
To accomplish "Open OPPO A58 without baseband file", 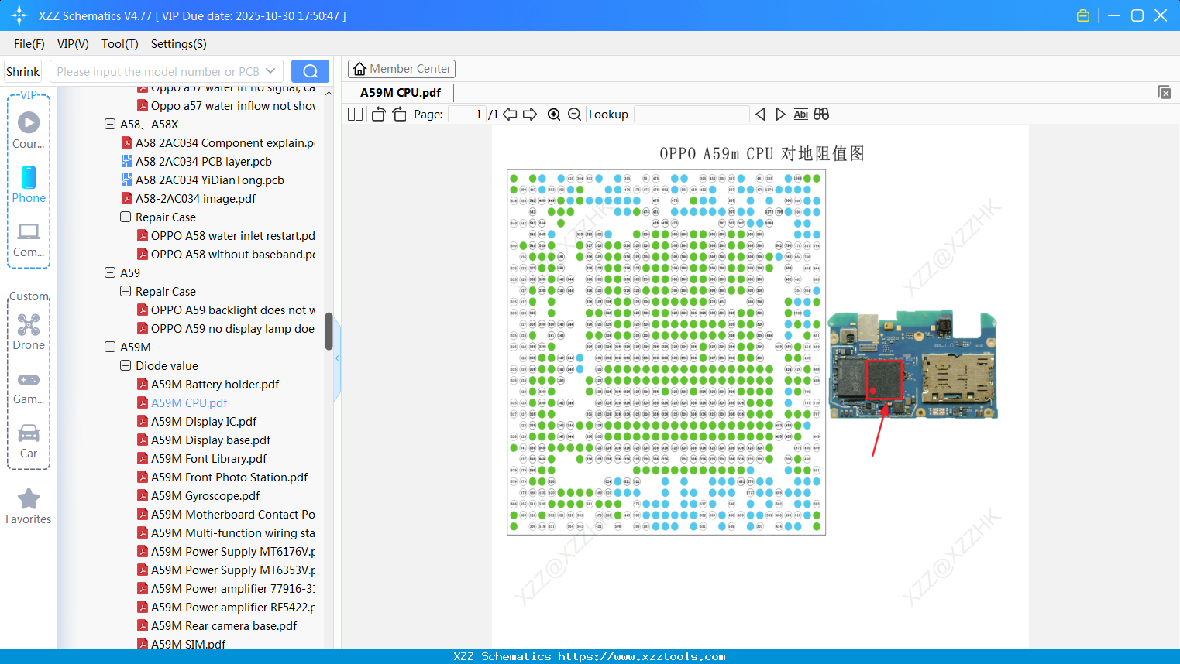I will pos(225,254).
